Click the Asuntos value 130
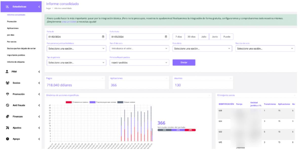 tap(178, 85)
